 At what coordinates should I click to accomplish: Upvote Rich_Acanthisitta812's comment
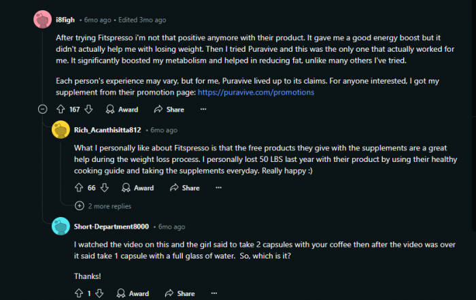point(79,188)
